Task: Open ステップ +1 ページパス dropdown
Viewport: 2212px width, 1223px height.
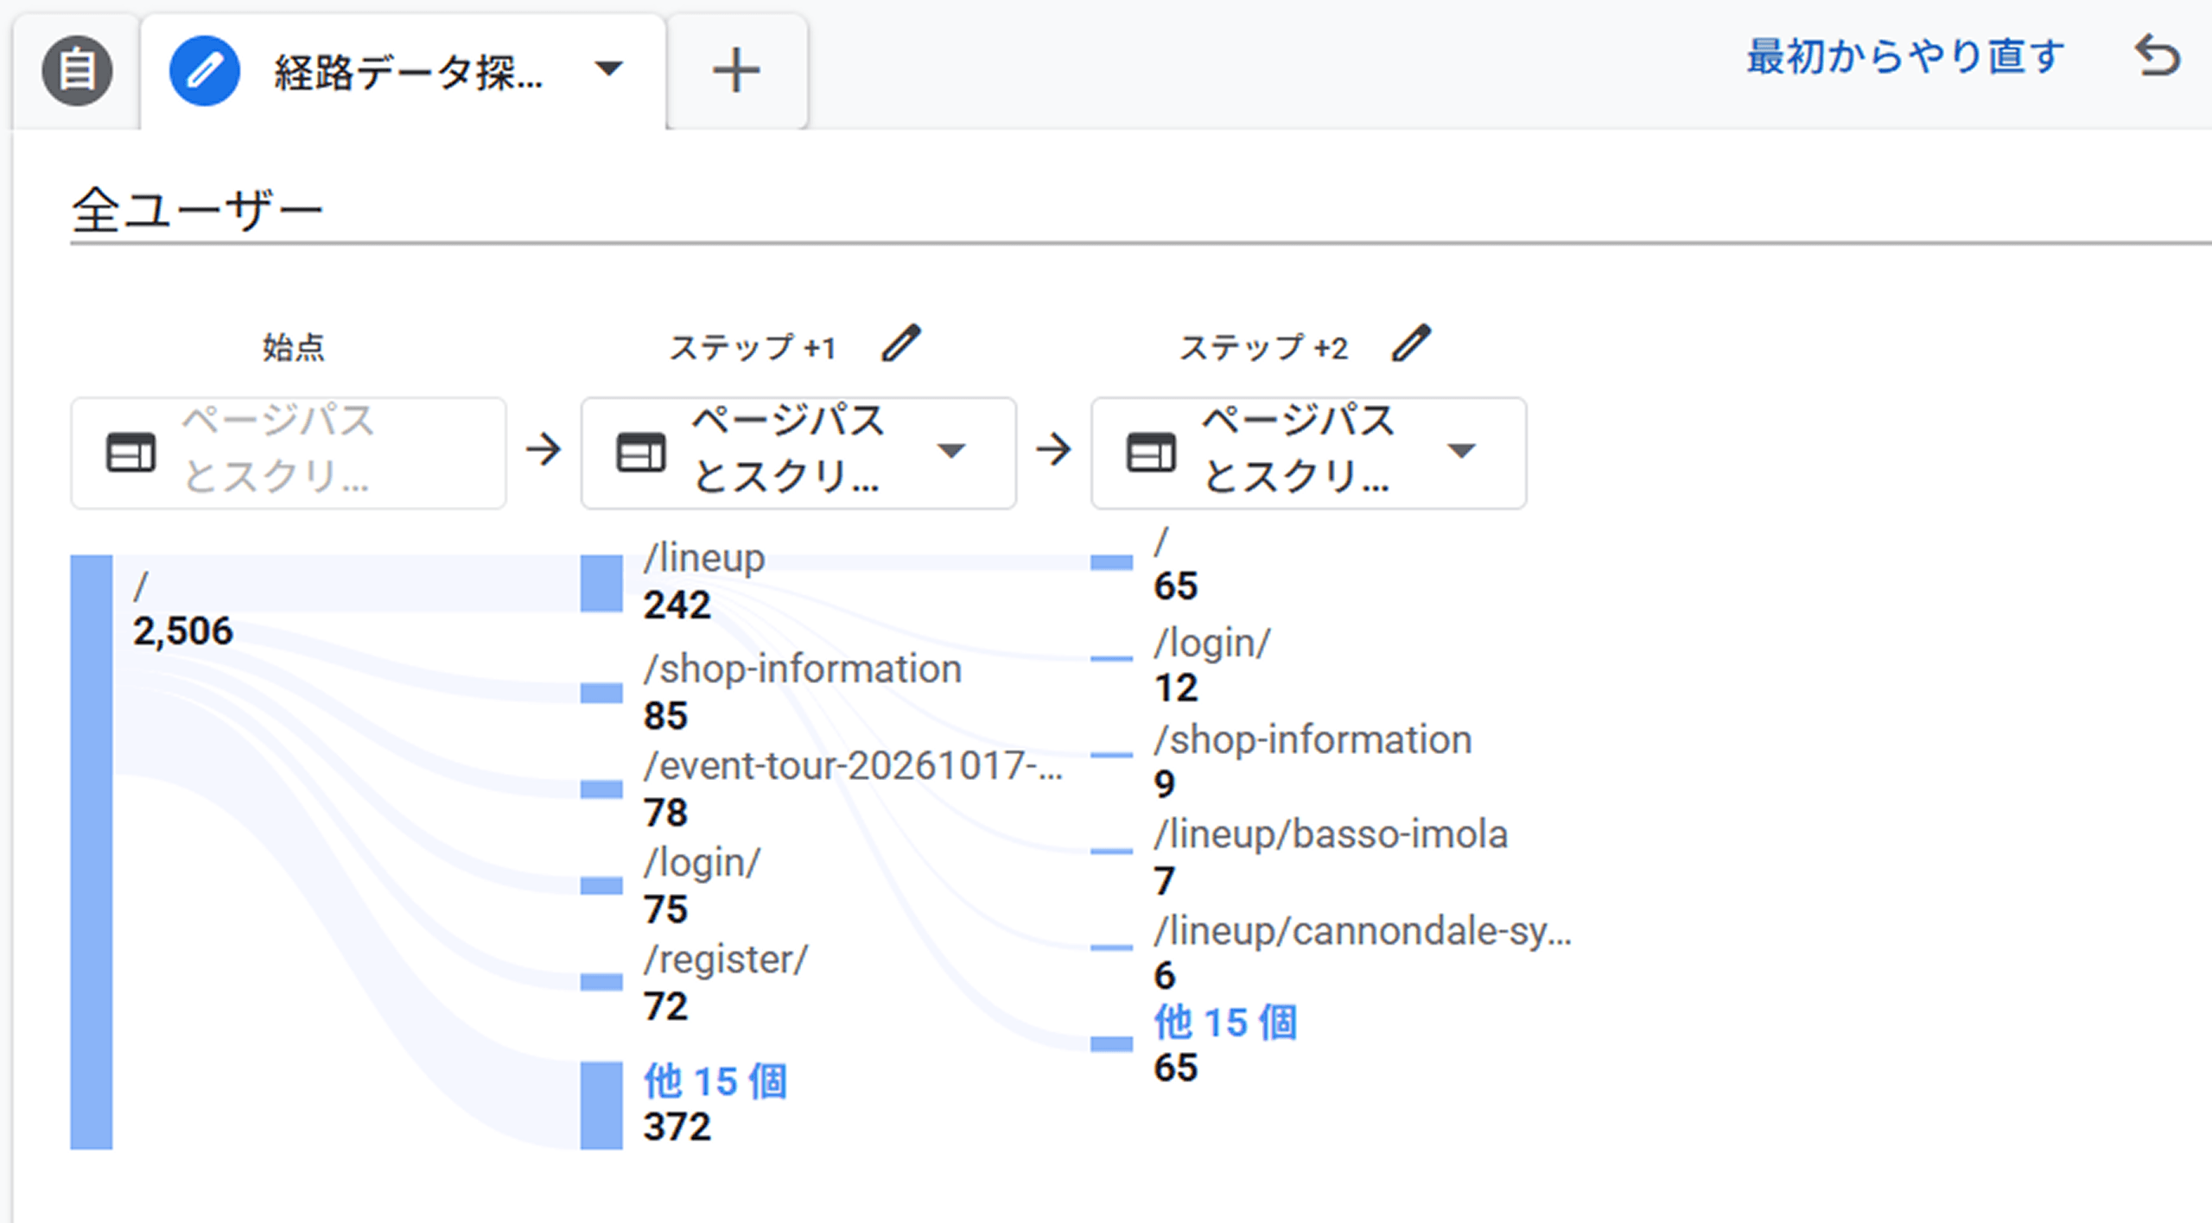Action: pos(798,453)
